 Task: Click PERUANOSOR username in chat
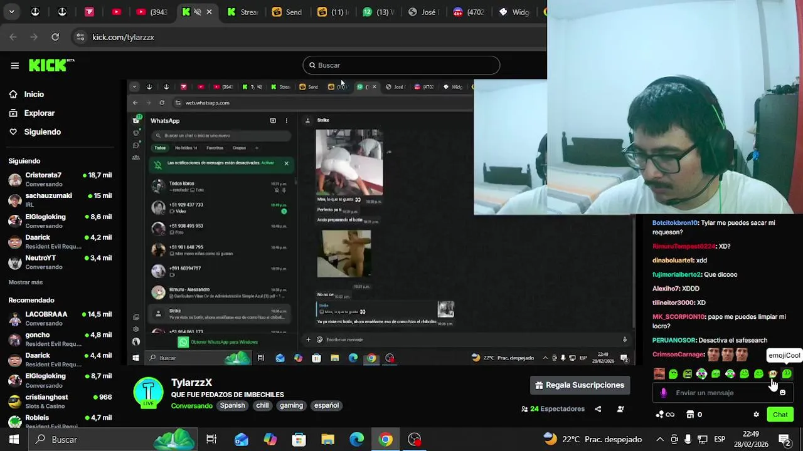pos(674,340)
